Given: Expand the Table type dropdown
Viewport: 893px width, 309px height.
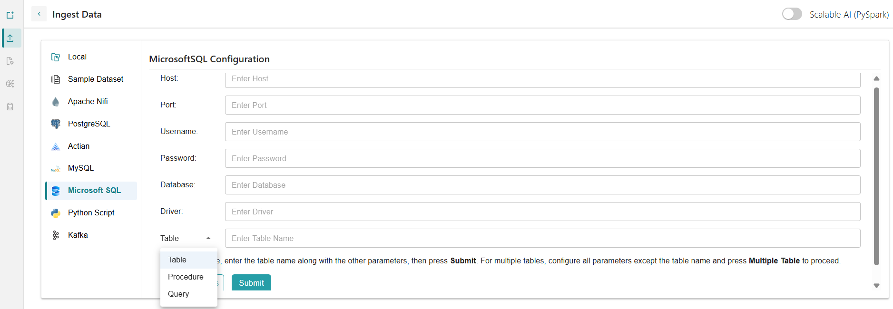Looking at the screenshot, I should (x=208, y=238).
